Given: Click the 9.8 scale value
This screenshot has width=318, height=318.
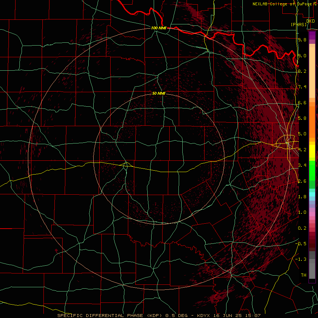Looking at the screenshot, I should point(302,40).
